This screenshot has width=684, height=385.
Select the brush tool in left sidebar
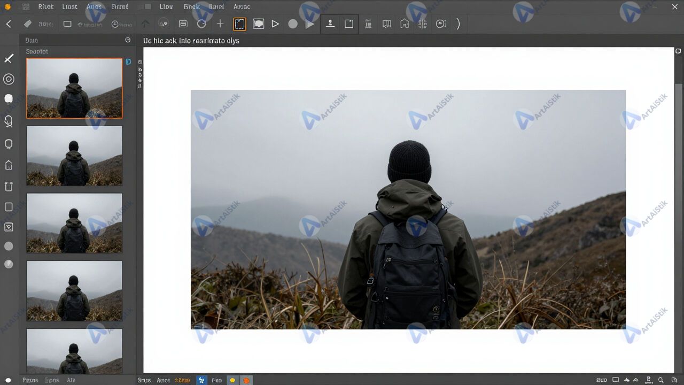[9, 58]
